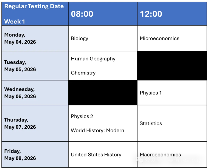Select the 12:00 column header
Viewport: 208px width, 168px height.
tap(151, 14)
